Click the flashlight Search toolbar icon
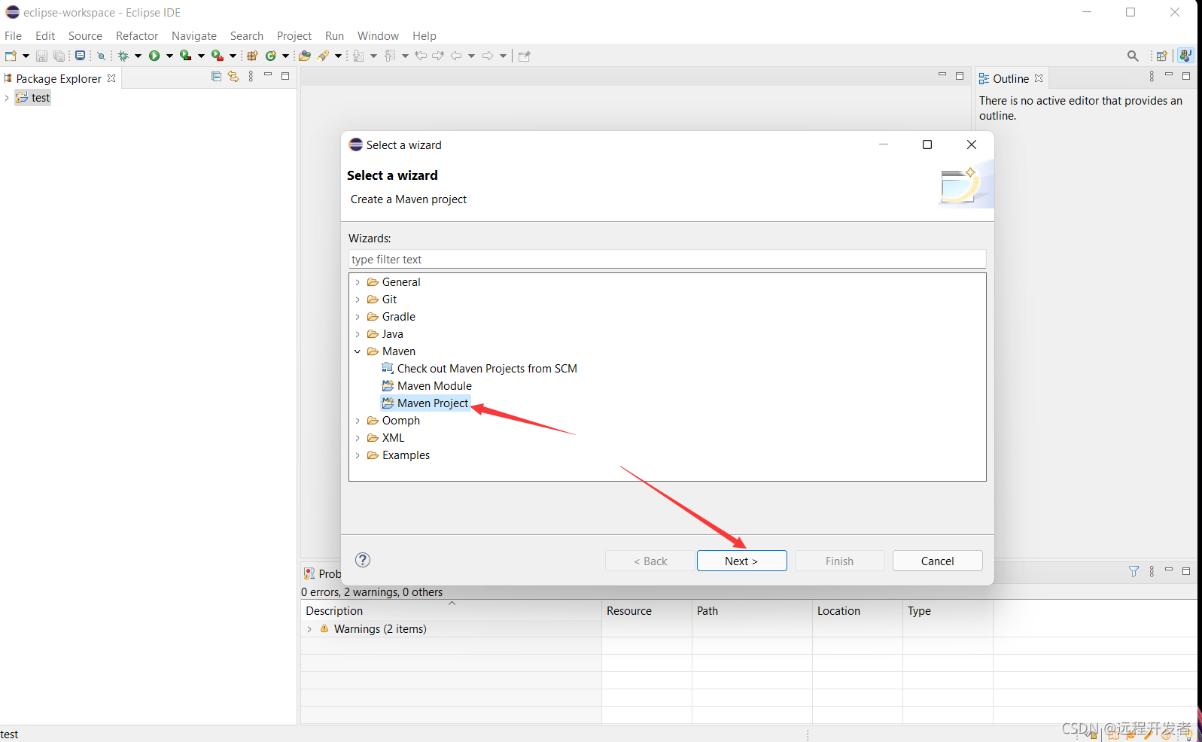This screenshot has height=742, width=1202. pos(324,56)
